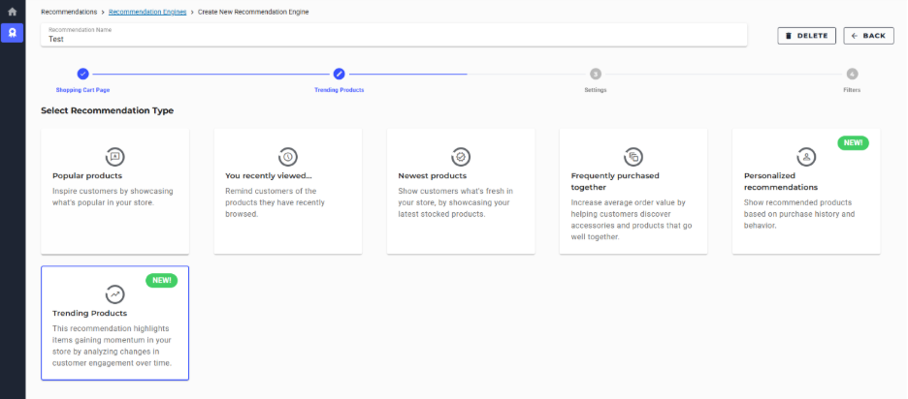Click step 4 circle for Filters
This screenshot has width=908, height=399.
[x=852, y=74]
